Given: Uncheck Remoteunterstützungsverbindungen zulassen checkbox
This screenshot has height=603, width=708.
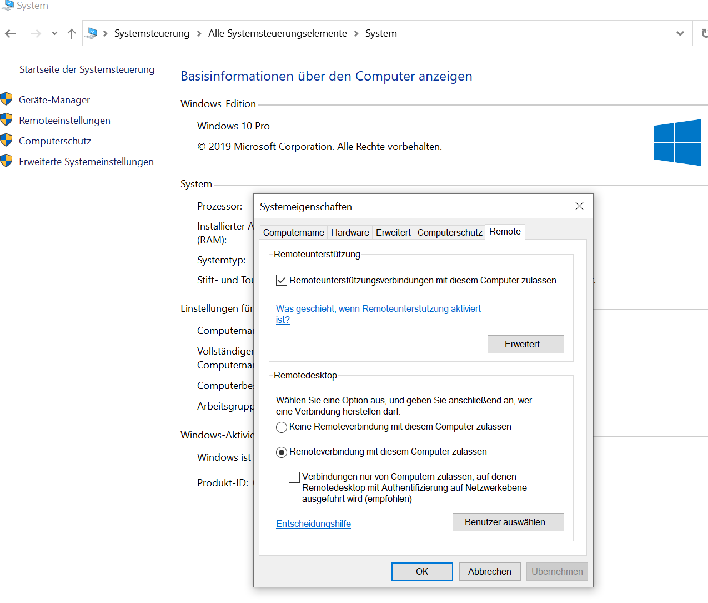Looking at the screenshot, I should coord(282,281).
